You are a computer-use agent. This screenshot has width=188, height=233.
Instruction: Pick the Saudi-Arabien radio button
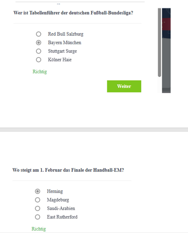click(x=38, y=208)
